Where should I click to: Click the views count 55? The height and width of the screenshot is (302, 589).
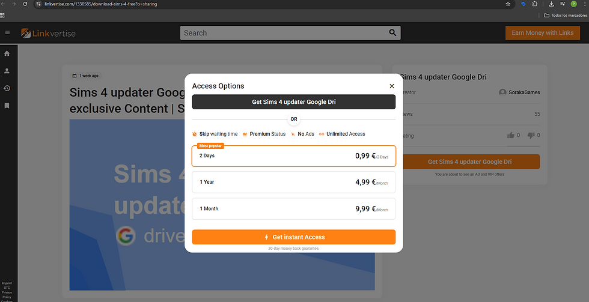[537, 114]
